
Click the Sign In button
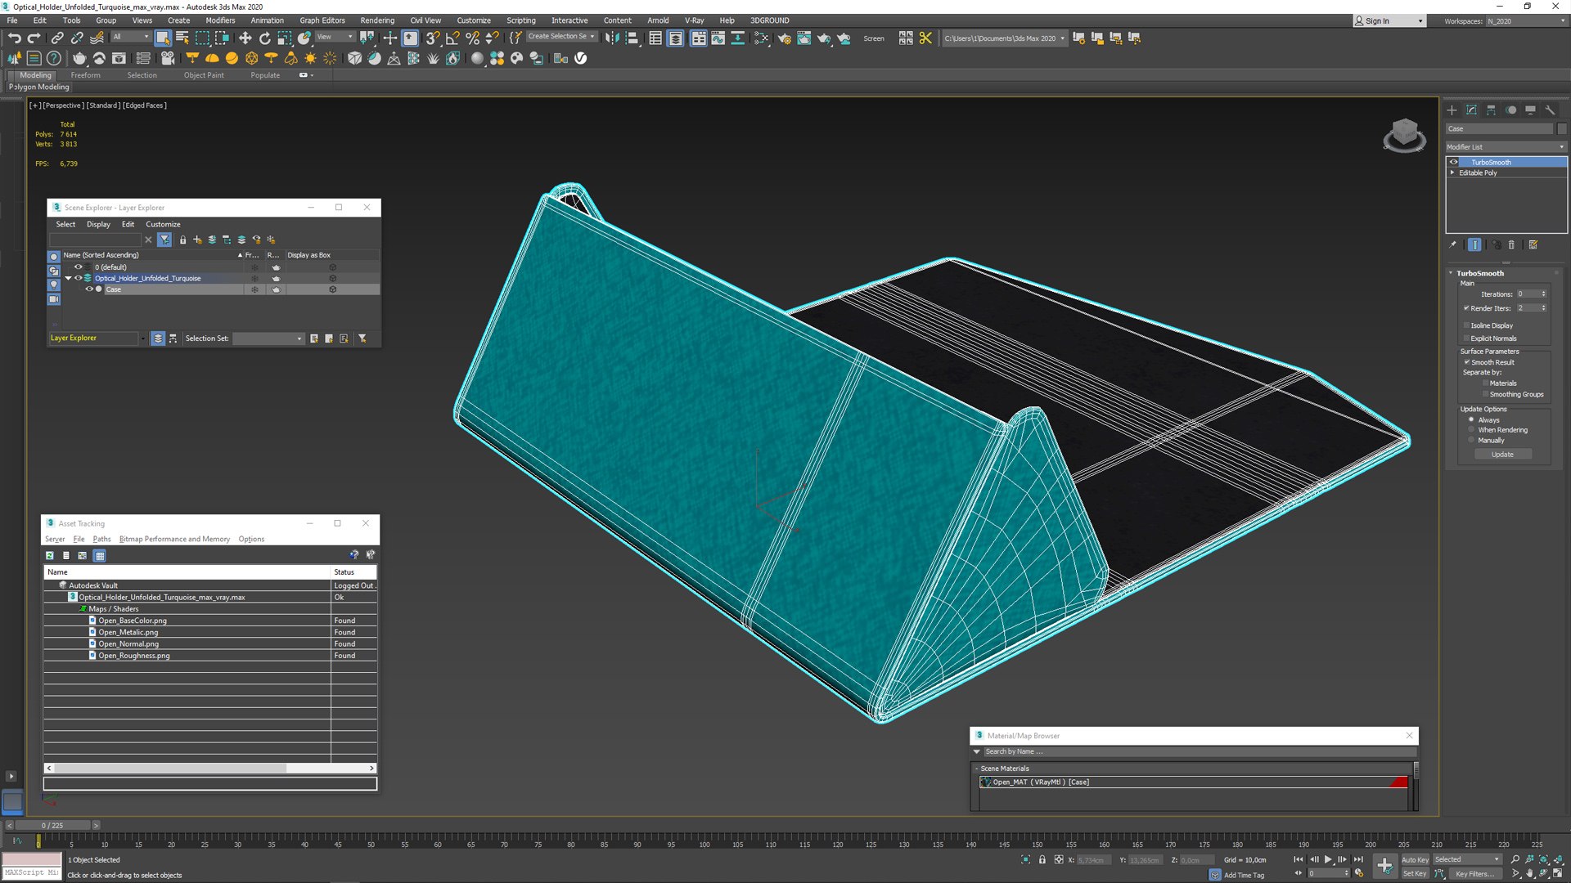pyautogui.click(x=1390, y=21)
